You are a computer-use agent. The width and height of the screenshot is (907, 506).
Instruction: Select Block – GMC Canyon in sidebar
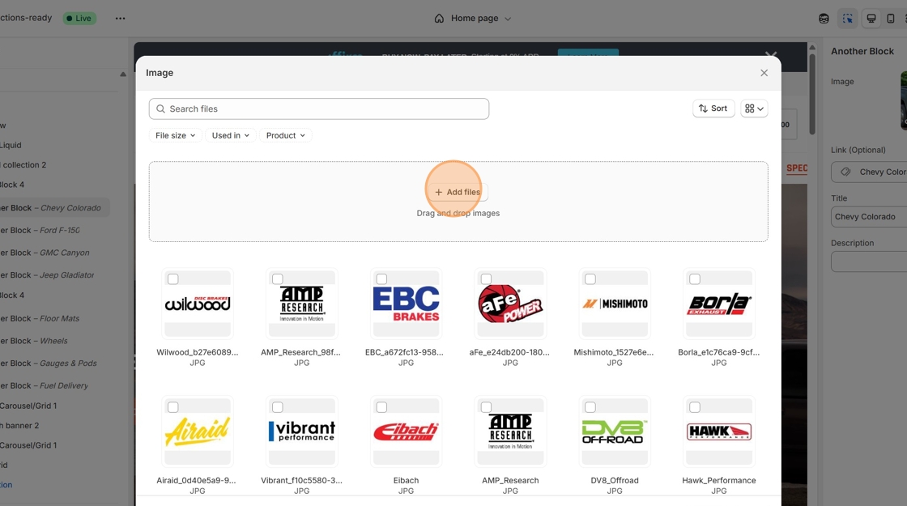point(45,253)
